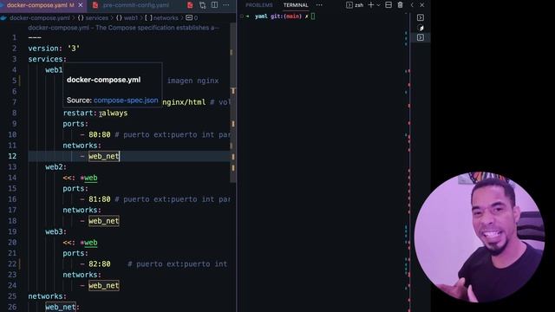Select first terminal instance in side list
The height and width of the screenshot is (312, 555).
[x=421, y=17]
